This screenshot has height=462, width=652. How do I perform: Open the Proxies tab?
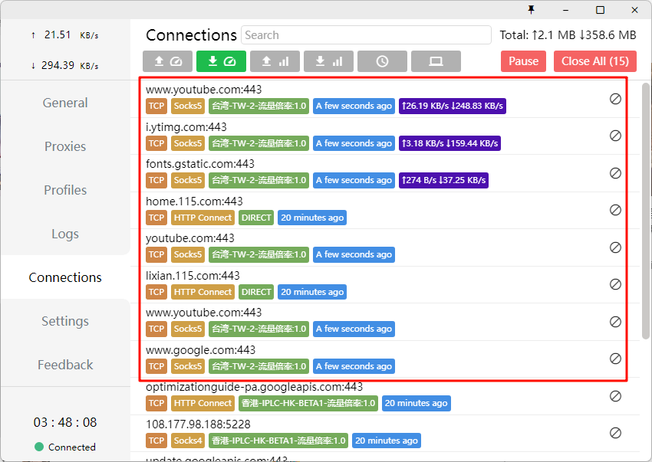point(65,146)
